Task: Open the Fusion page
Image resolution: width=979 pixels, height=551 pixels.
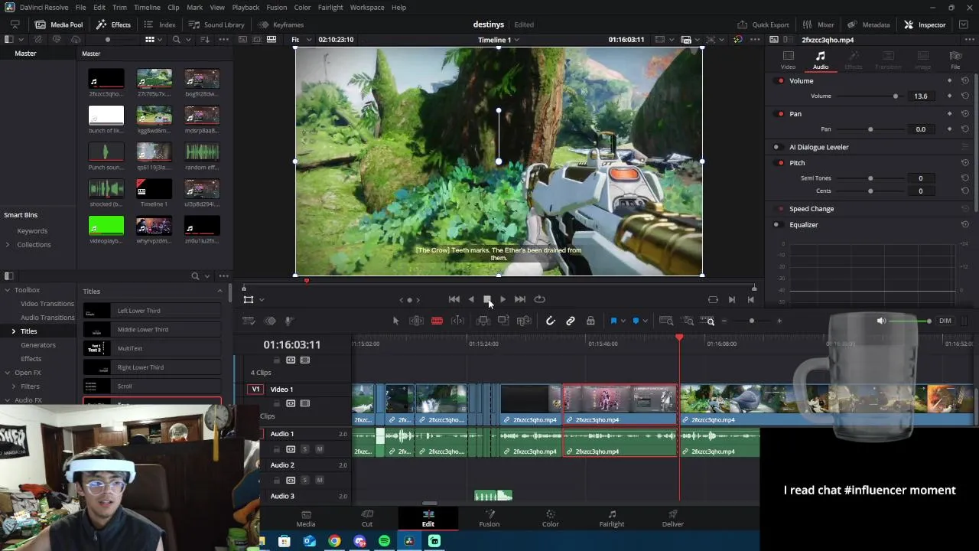Action: click(x=489, y=518)
